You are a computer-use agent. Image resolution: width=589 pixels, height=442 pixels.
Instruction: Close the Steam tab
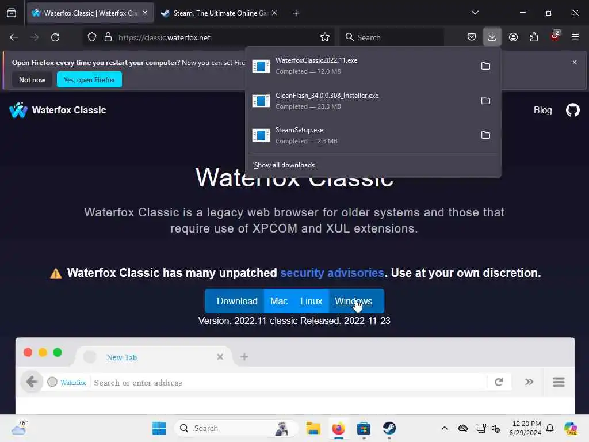tap(274, 13)
